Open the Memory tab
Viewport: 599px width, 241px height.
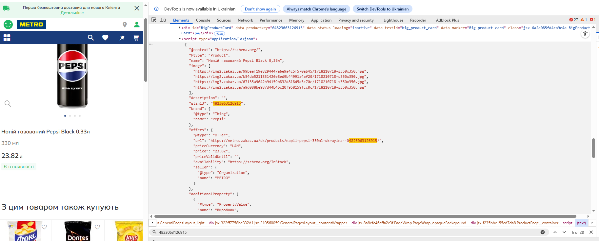coord(297,20)
